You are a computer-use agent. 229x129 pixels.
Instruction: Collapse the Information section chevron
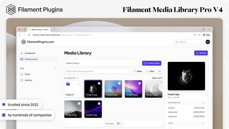click(x=203, y=103)
